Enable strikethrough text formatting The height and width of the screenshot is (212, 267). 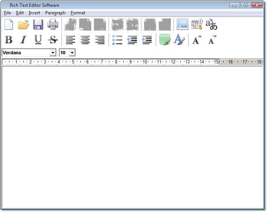(x=53, y=40)
